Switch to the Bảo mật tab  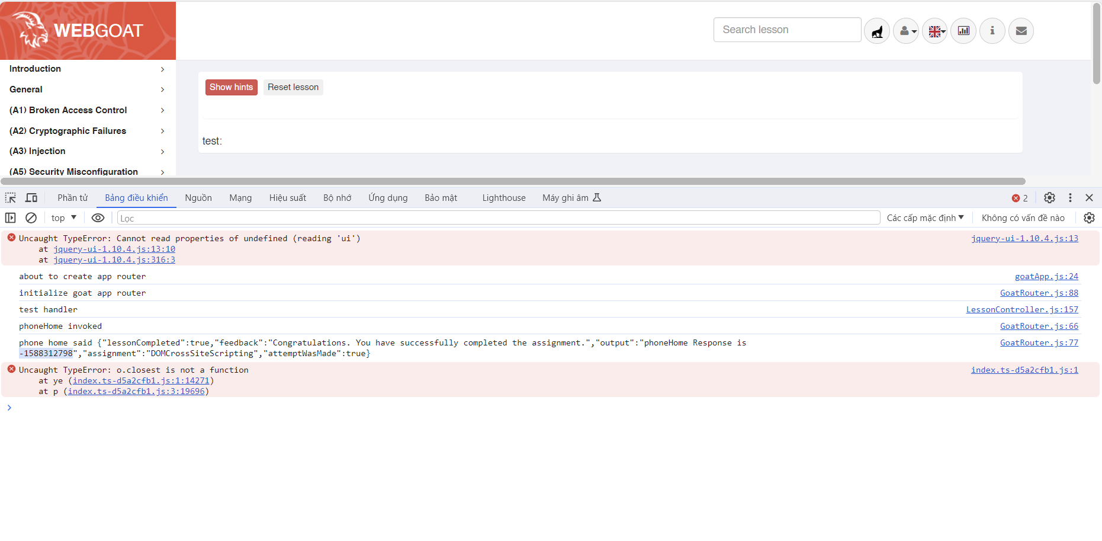pos(441,198)
